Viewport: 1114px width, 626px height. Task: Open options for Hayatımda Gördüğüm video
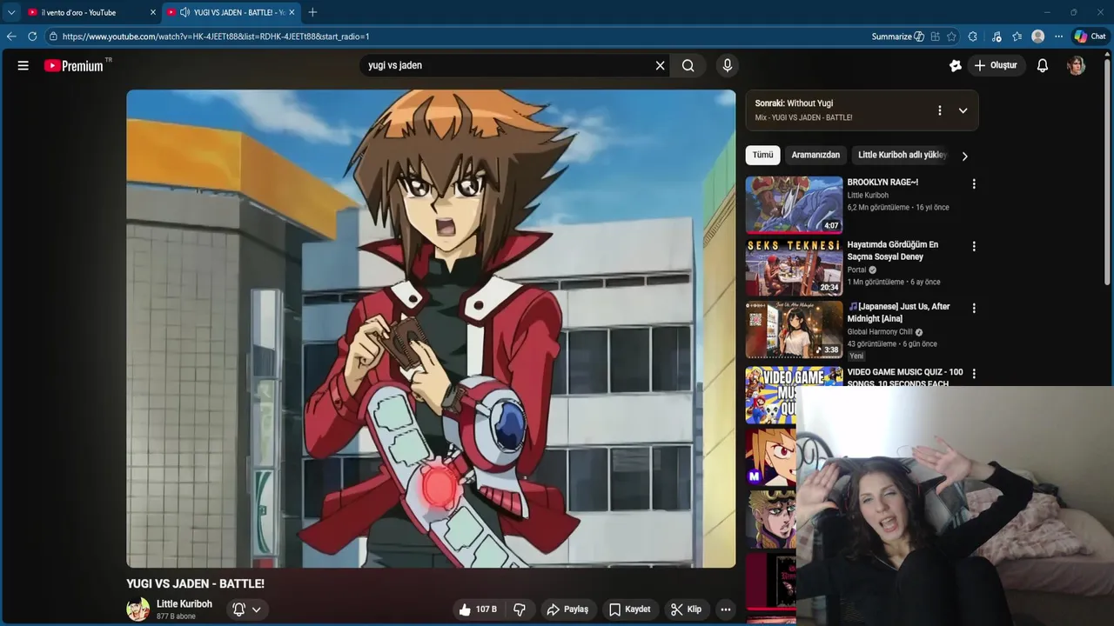pyautogui.click(x=974, y=246)
